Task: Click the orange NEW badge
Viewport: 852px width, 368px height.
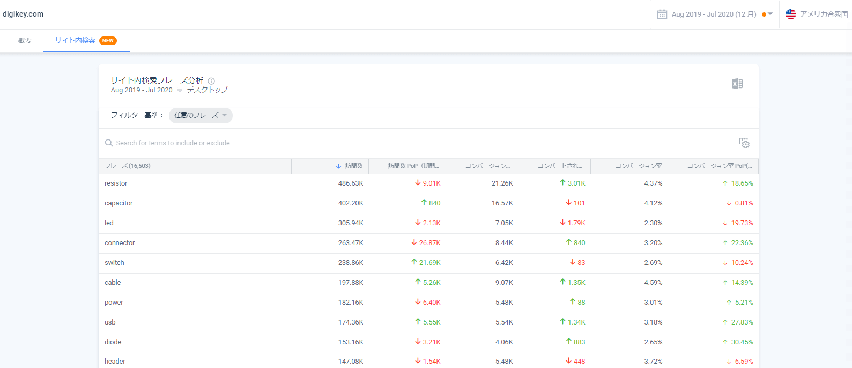Action: pos(108,41)
